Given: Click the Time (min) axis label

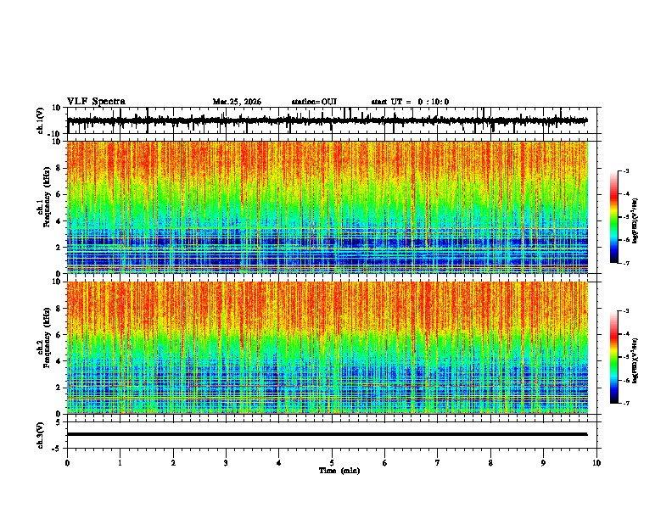Looking at the screenshot, I should (339, 471).
